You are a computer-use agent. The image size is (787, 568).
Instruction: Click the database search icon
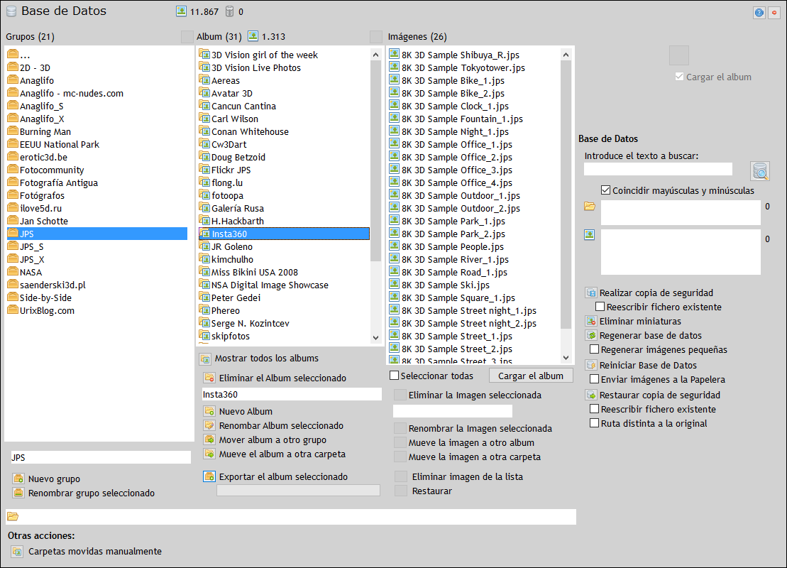coord(761,171)
